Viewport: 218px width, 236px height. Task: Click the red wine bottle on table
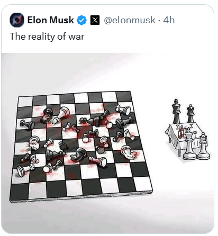[180, 132]
